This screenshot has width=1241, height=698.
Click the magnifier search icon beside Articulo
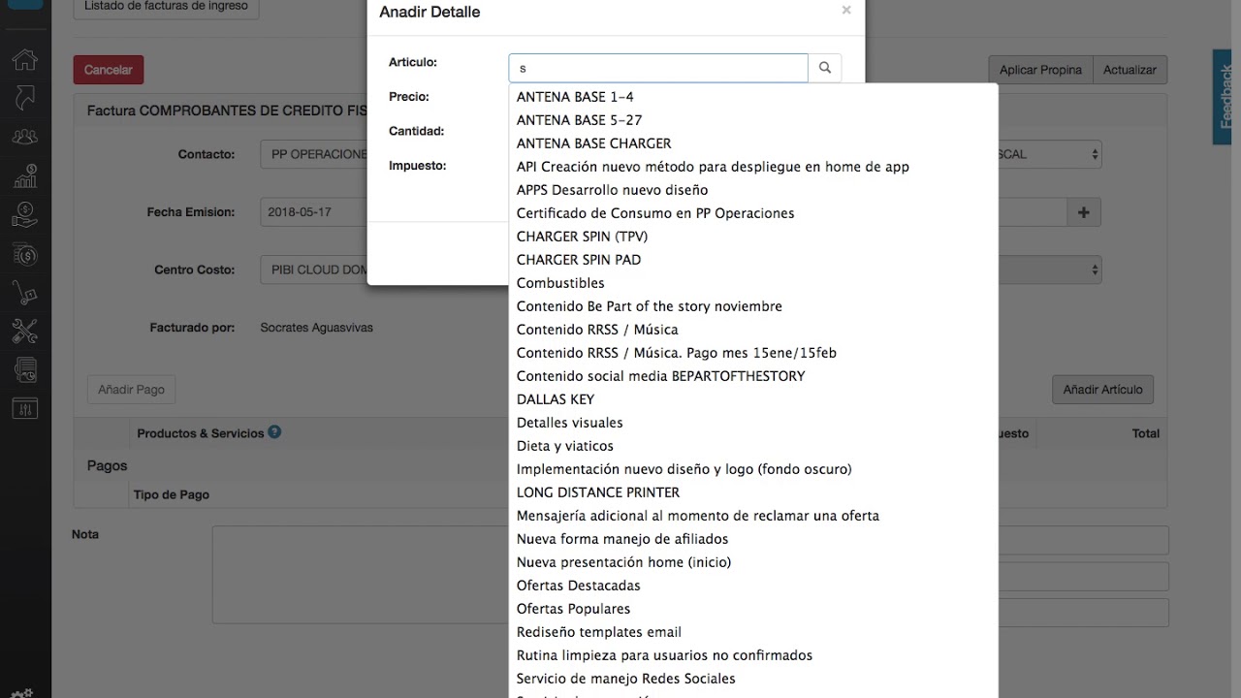click(825, 68)
